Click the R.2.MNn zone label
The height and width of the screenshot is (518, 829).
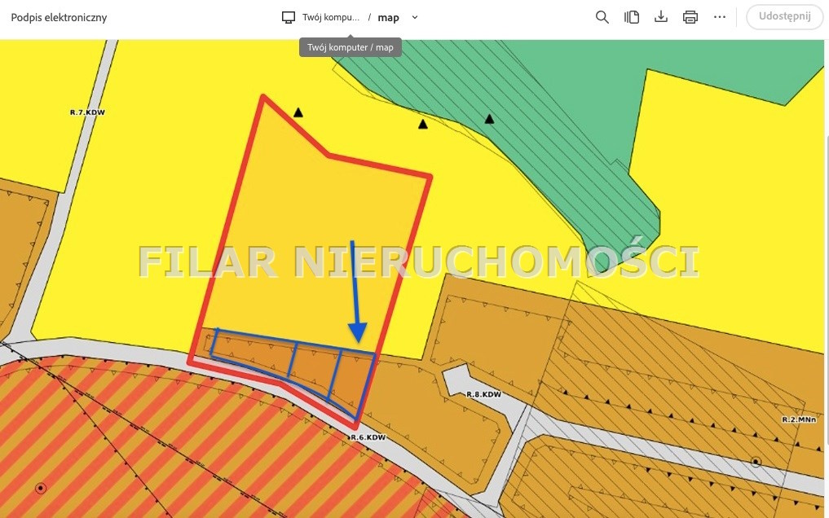[799, 419]
